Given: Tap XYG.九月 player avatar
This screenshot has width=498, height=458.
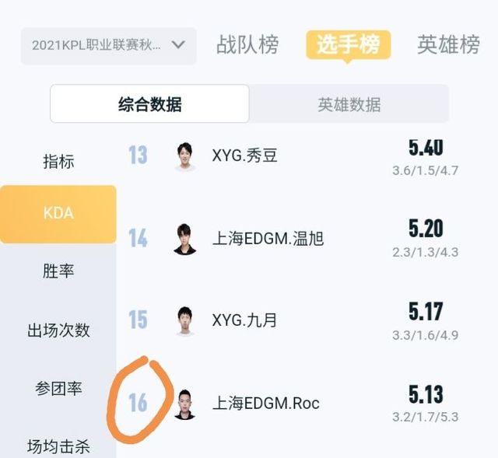Looking at the screenshot, I should tap(185, 320).
